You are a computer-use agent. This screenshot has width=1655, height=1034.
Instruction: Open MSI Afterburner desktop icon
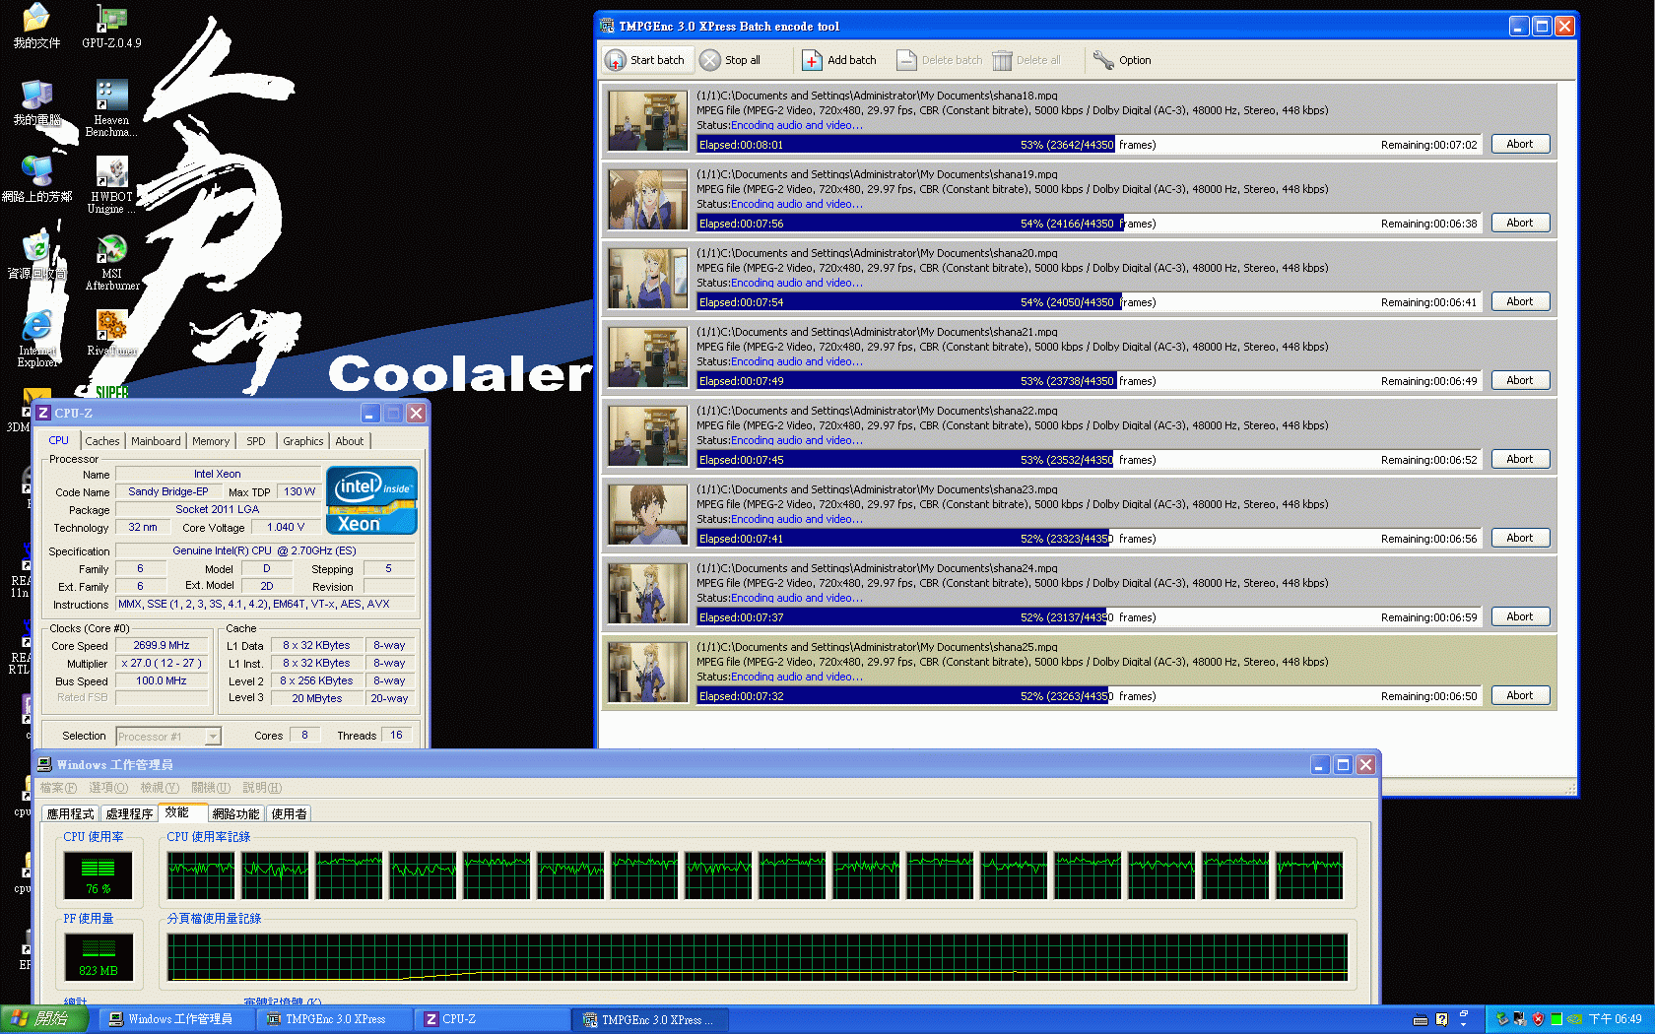(x=111, y=262)
